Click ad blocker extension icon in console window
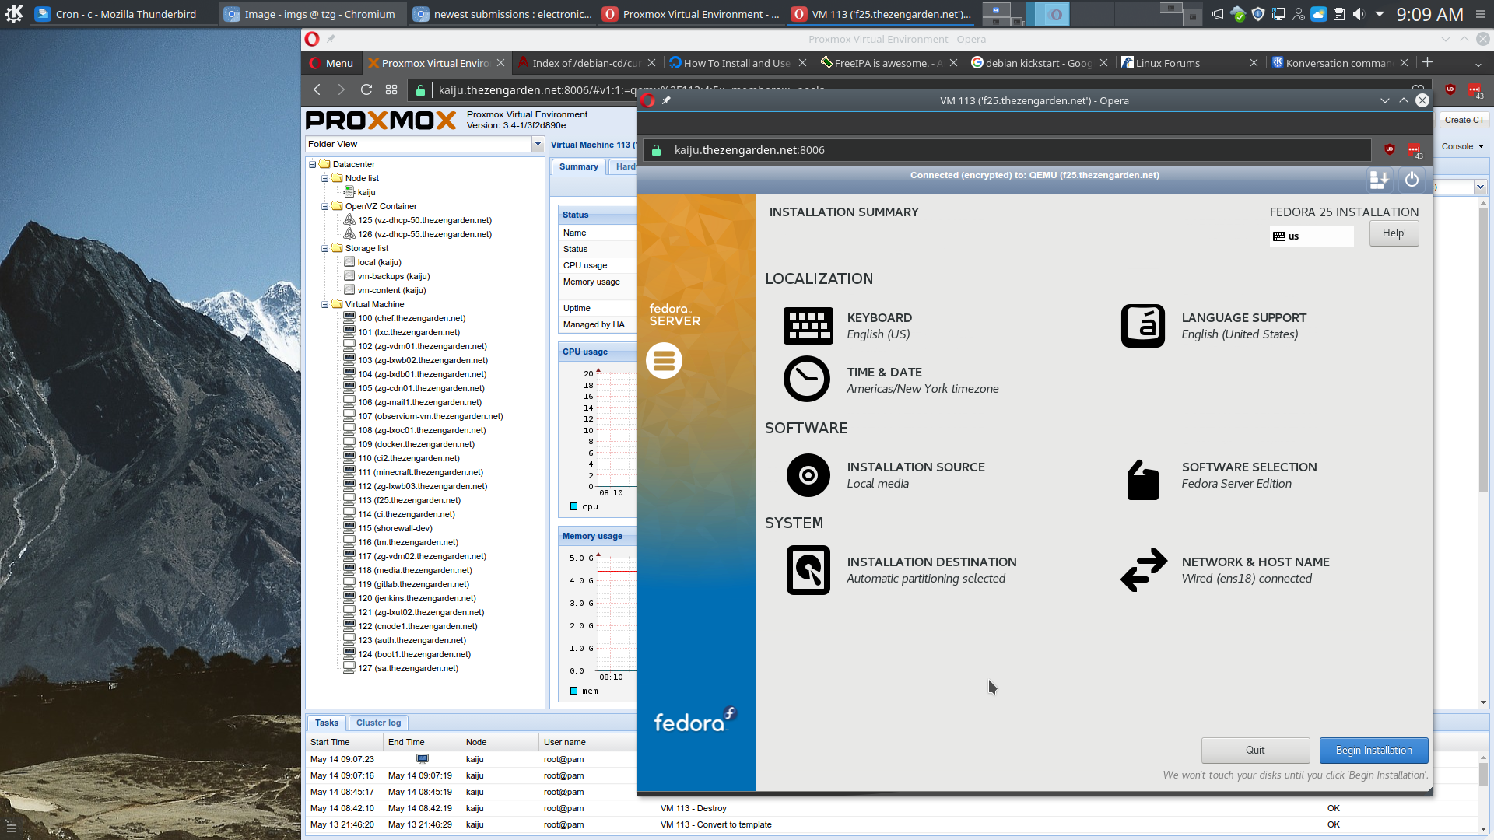This screenshot has height=840, width=1494. [x=1389, y=149]
